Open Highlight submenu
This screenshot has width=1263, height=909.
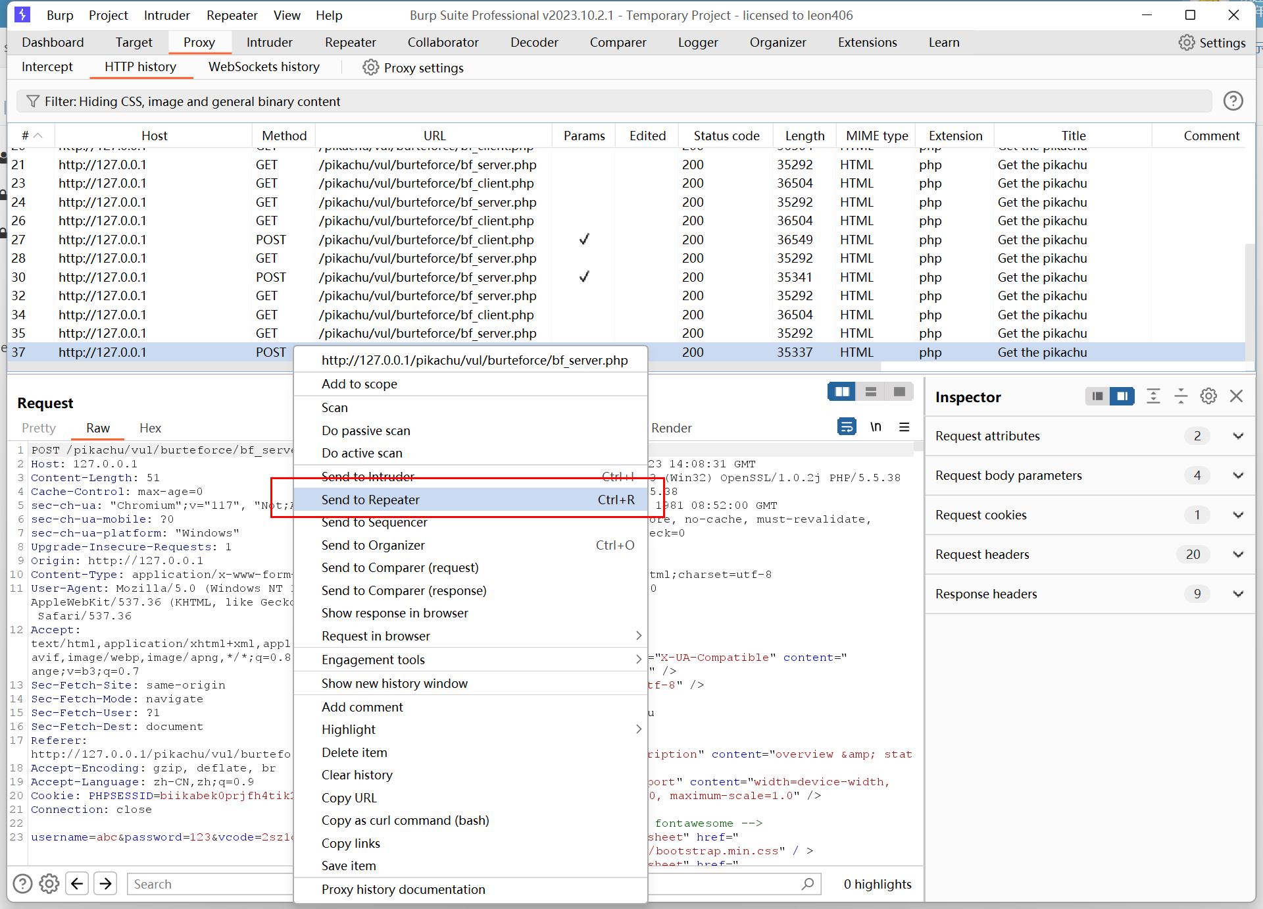pyautogui.click(x=470, y=729)
